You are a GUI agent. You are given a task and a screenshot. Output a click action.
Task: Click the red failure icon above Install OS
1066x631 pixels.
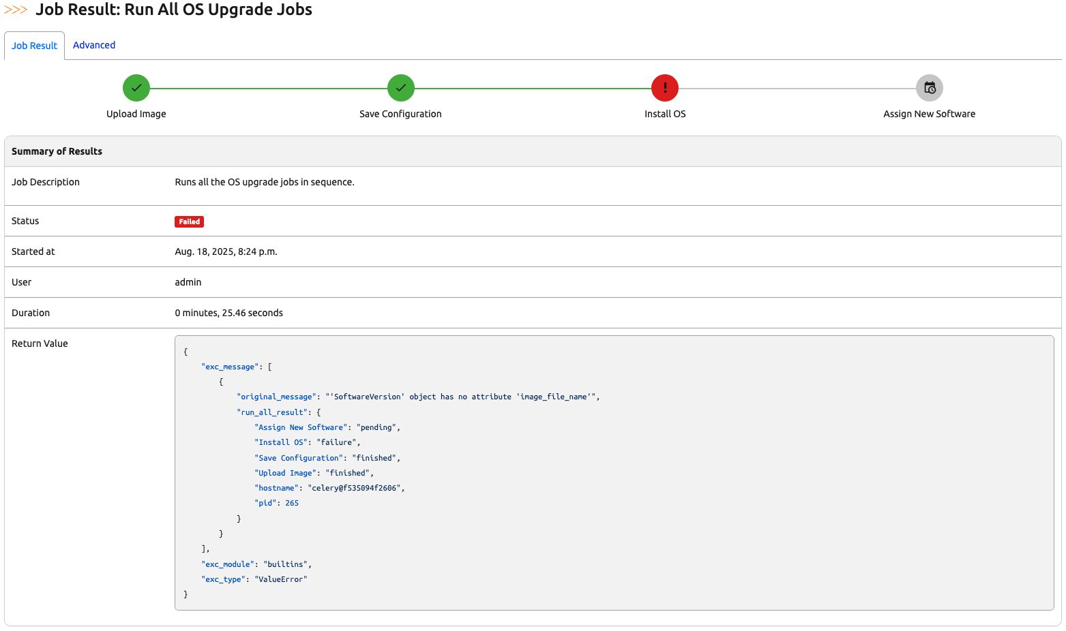coord(664,88)
